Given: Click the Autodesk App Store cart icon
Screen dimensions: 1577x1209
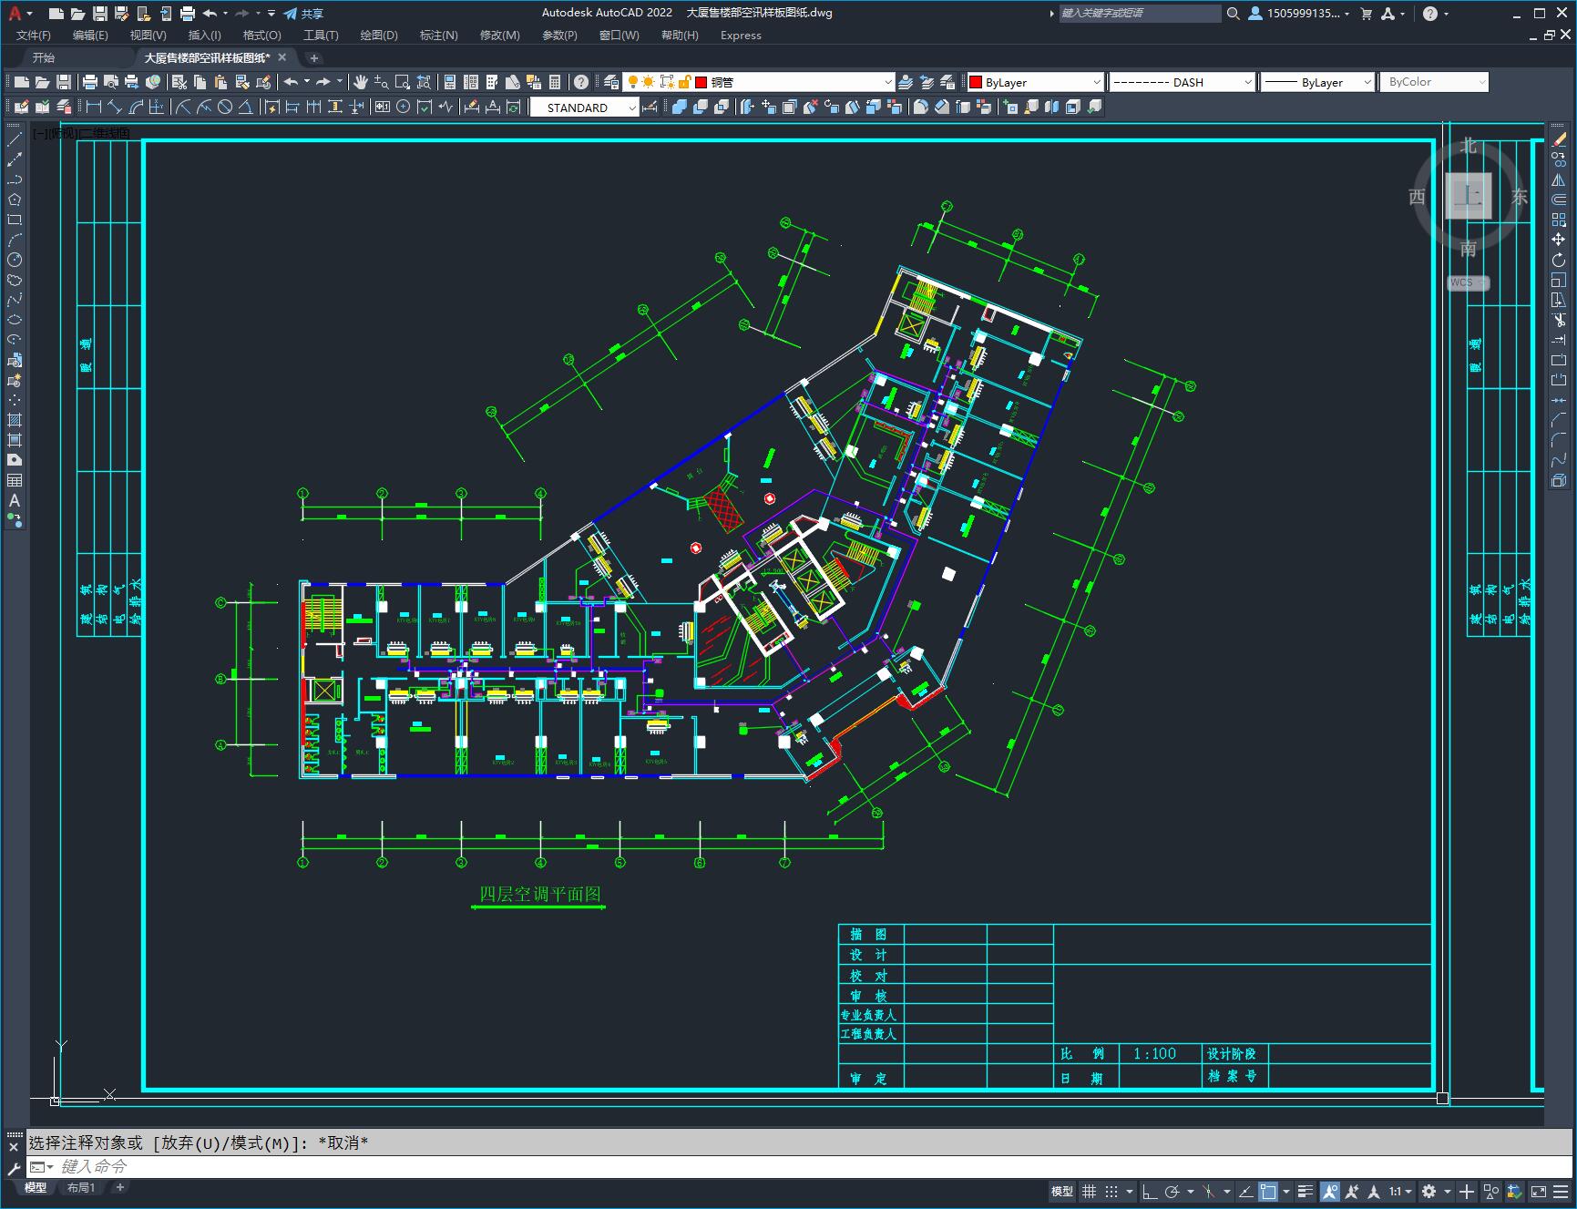Looking at the screenshot, I should [1366, 14].
